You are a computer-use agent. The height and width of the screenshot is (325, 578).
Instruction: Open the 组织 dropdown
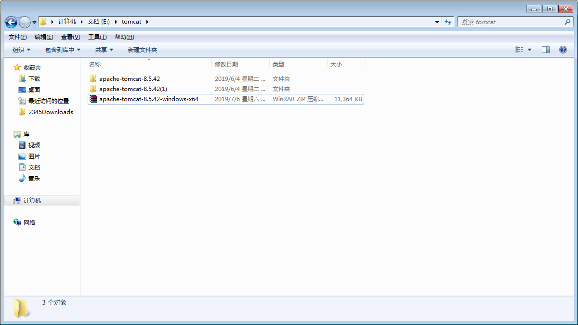pyautogui.click(x=21, y=50)
